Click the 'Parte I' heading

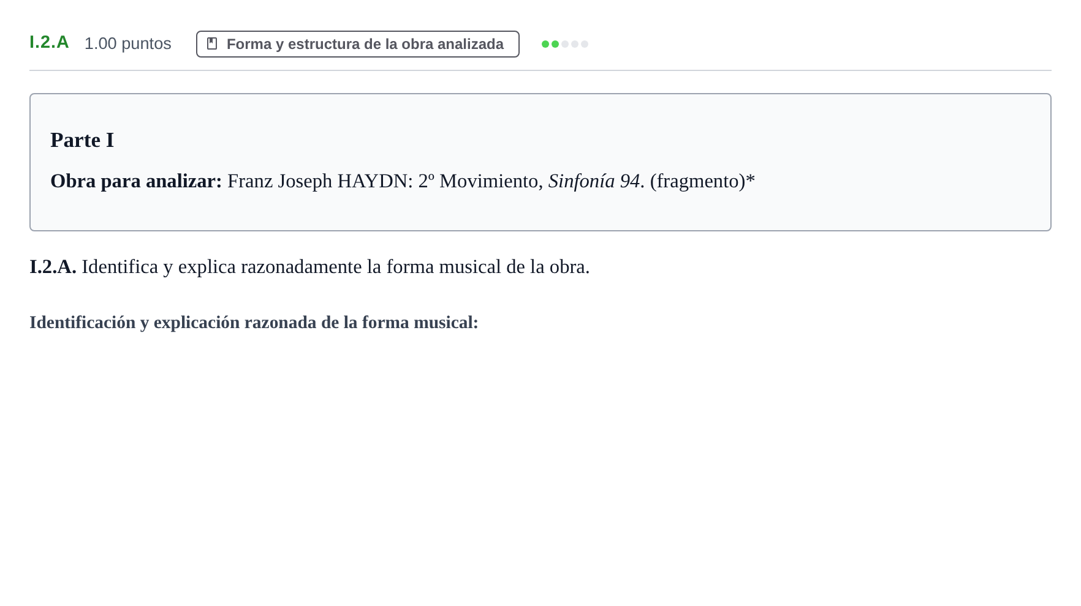(82, 140)
